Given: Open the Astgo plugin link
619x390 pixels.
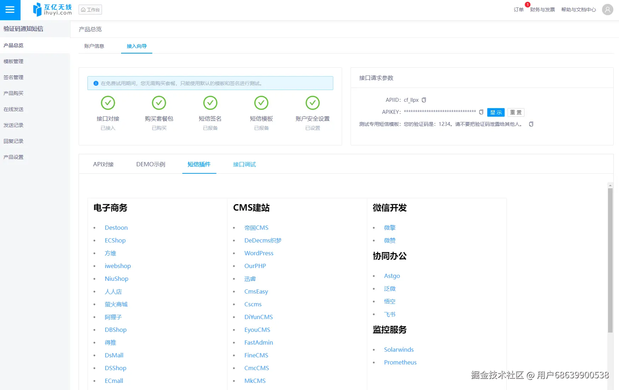Looking at the screenshot, I should point(392,276).
